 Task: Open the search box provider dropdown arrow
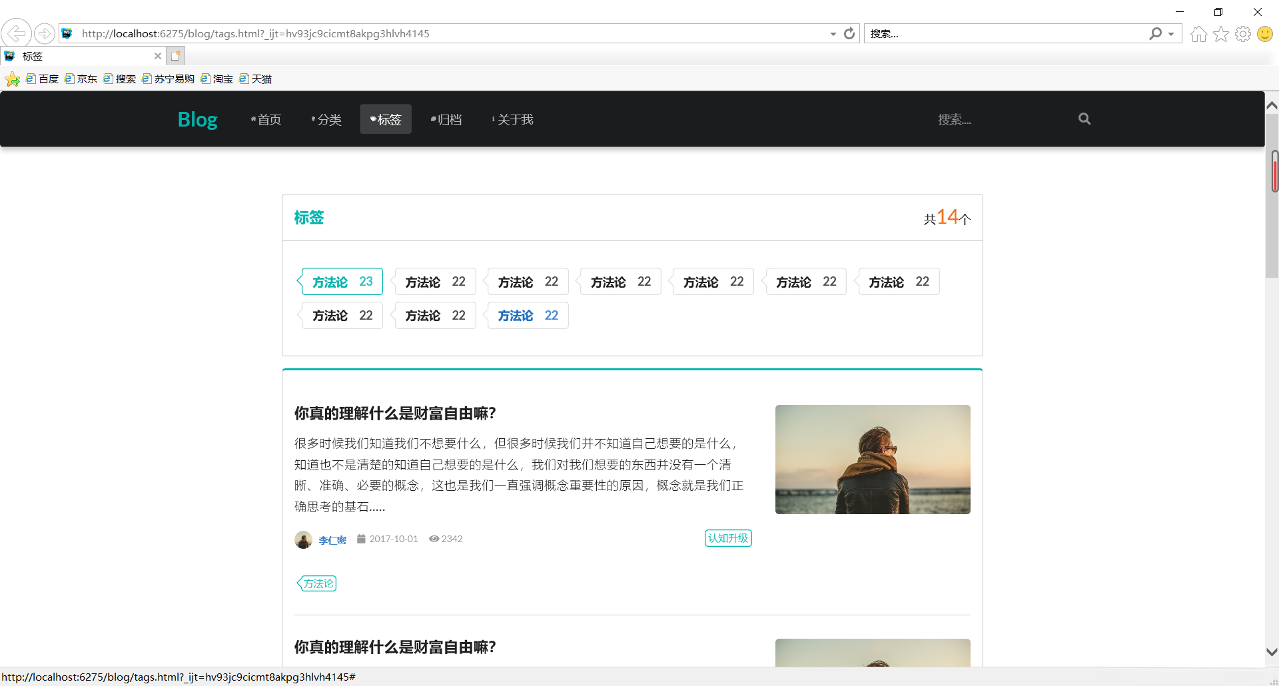pyautogui.click(x=1170, y=33)
